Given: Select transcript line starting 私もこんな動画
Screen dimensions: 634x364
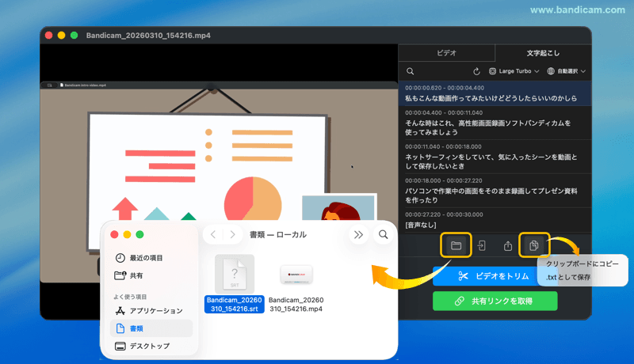Looking at the screenshot, I should (x=495, y=93).
